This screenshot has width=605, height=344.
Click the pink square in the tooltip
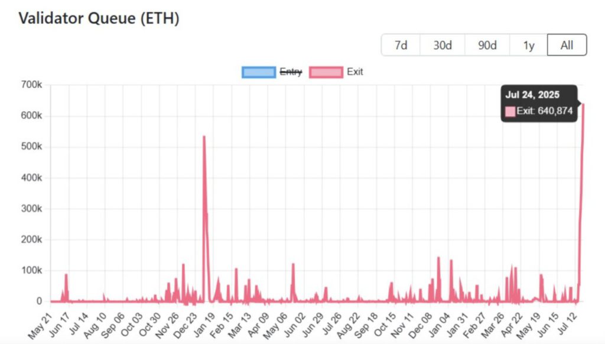(x=510, y=111)
